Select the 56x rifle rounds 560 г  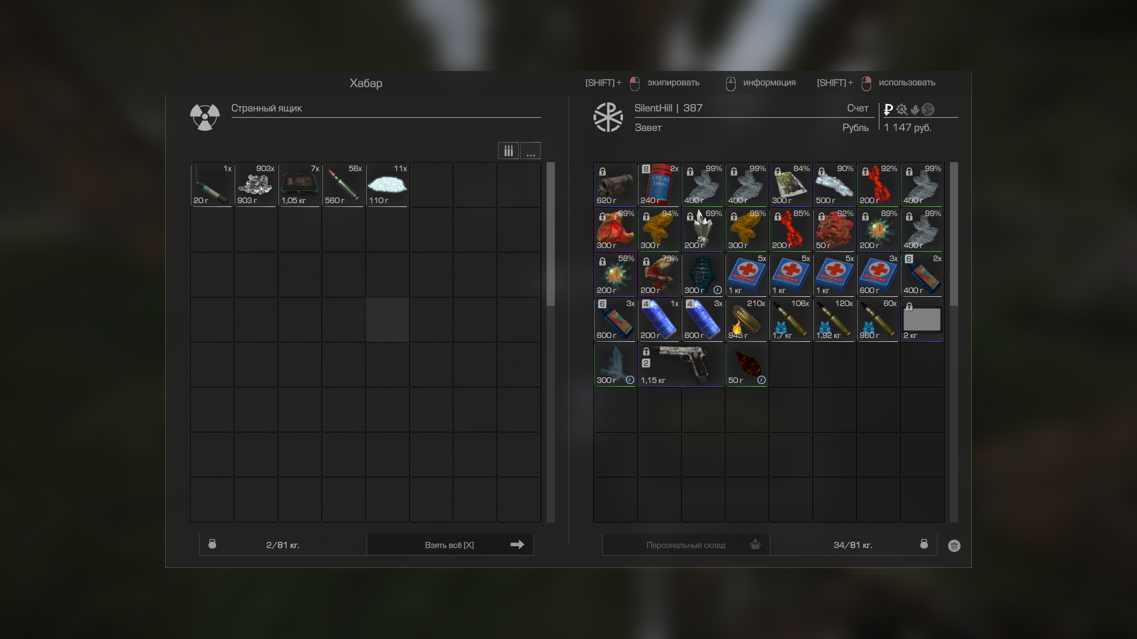coord(343,185)
